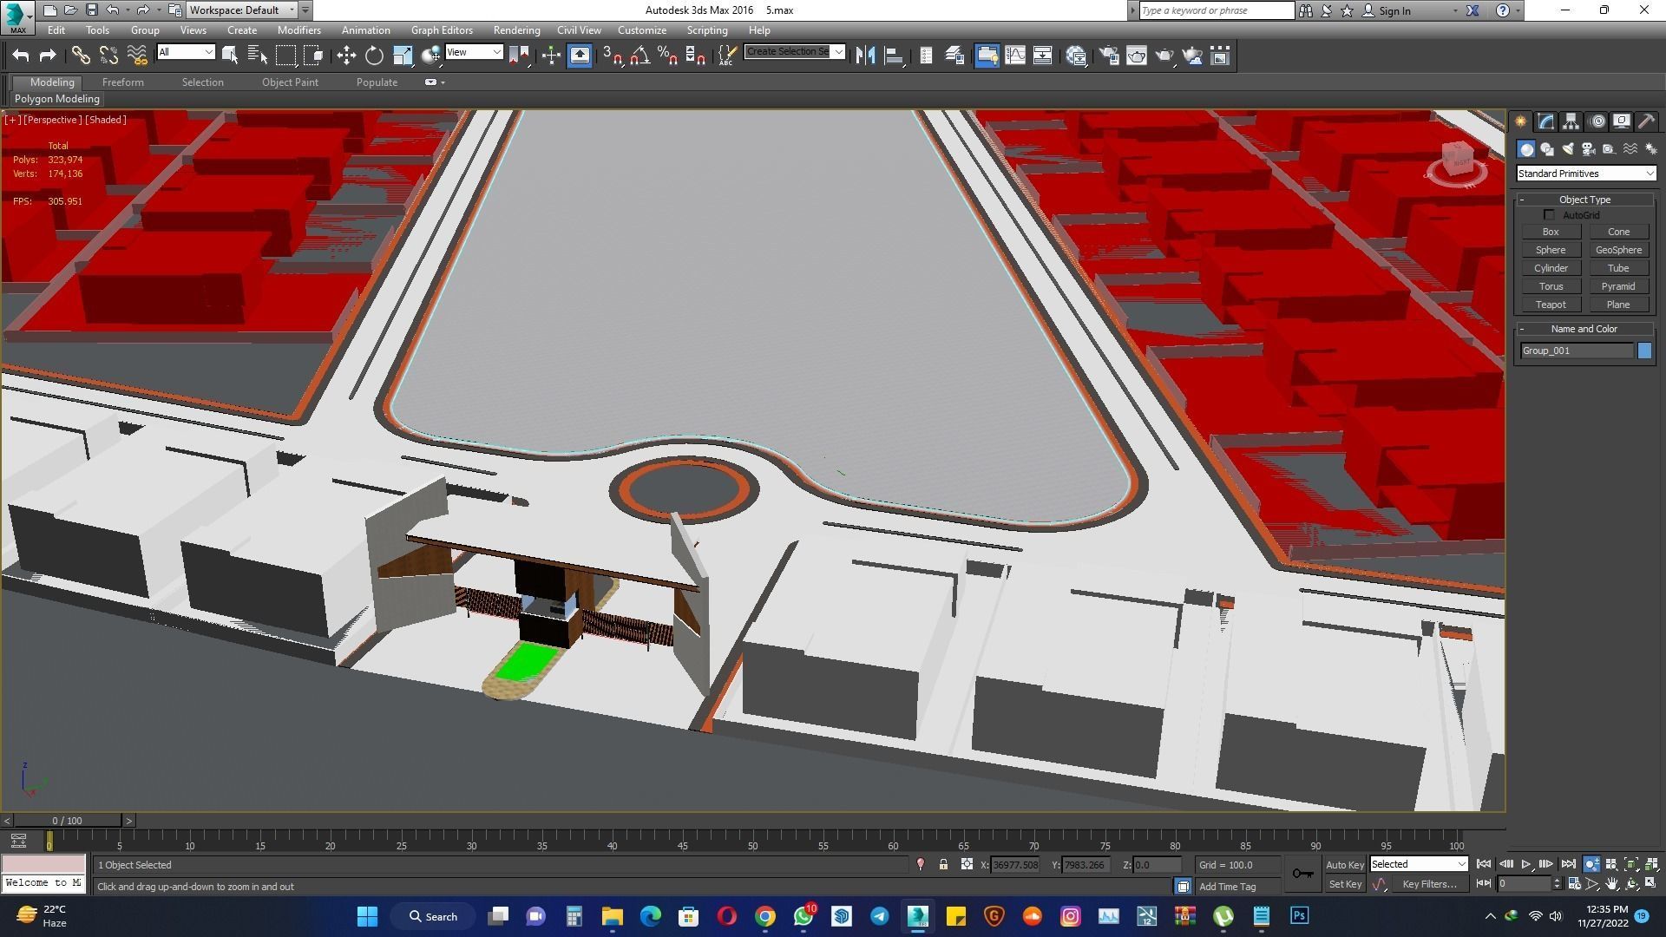Screen dimensions: 1666x937
Task: Select the Select and Rotate tool
Action: [x=373, y=55]
